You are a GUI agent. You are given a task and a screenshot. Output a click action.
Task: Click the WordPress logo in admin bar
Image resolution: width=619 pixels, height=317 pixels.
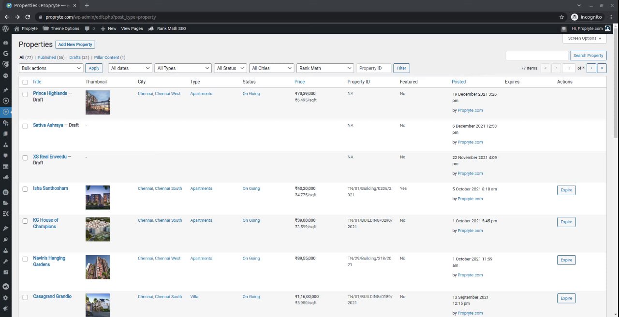coord(6,29)
